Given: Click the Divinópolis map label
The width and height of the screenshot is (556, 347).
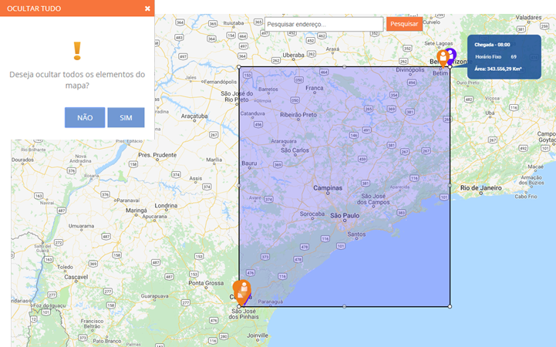Looking at the screenshot, I should [x=410, y=70].
